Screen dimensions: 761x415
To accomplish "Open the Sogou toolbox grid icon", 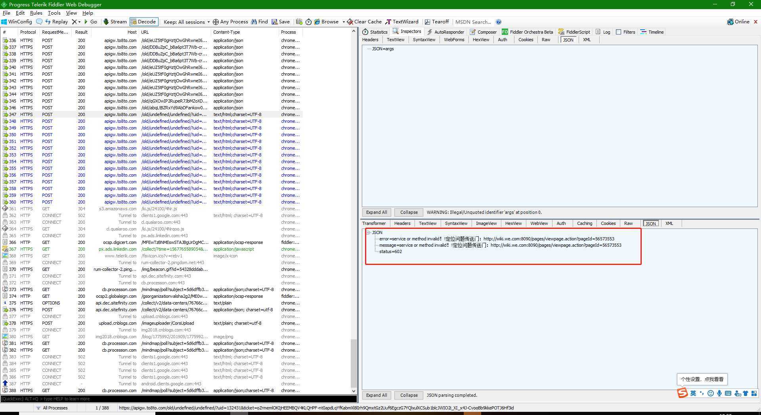I will (x=754, y=393).
